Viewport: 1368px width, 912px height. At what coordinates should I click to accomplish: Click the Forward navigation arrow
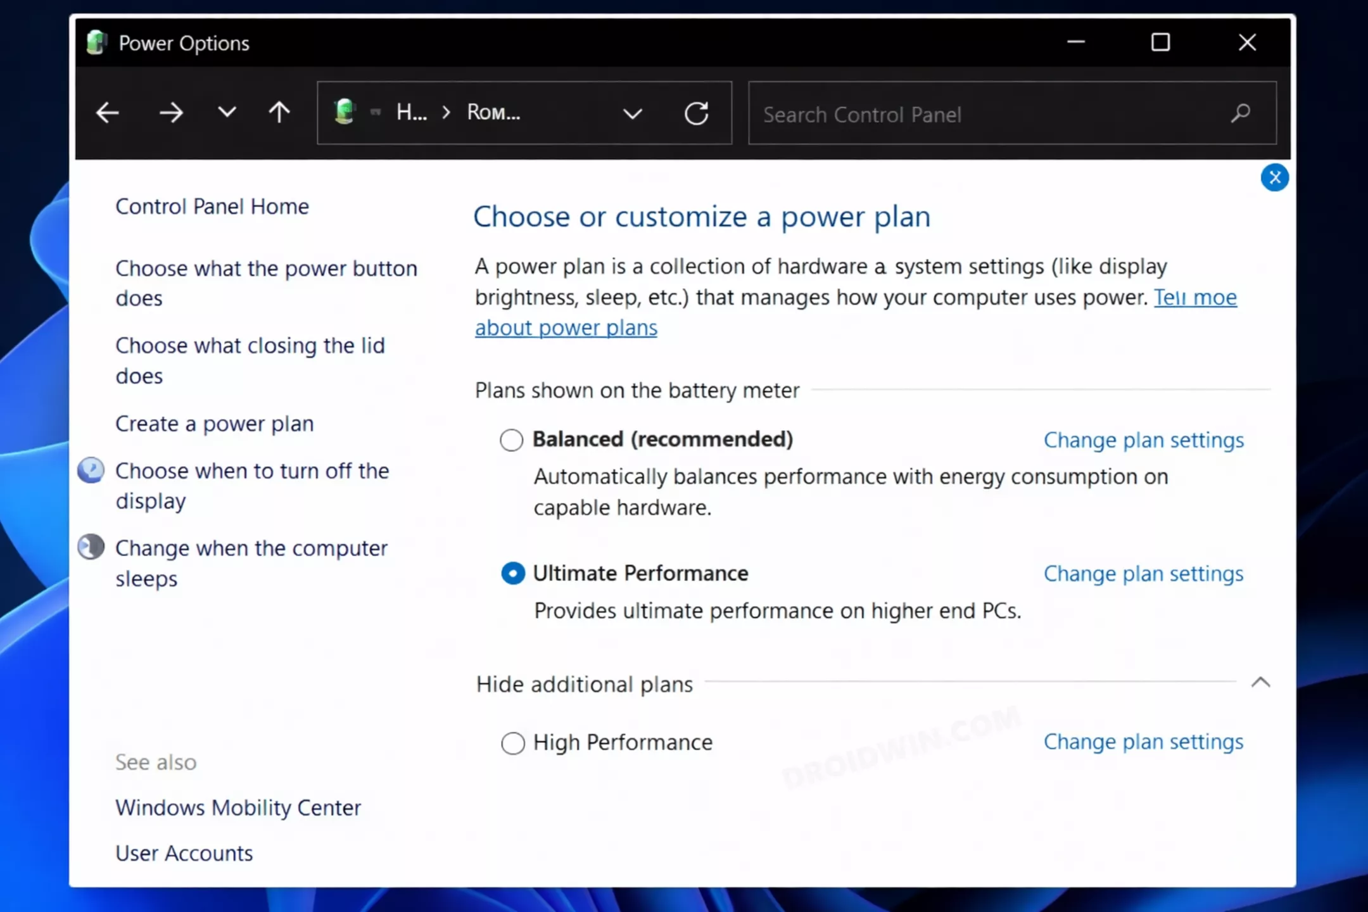pos(170,113)
